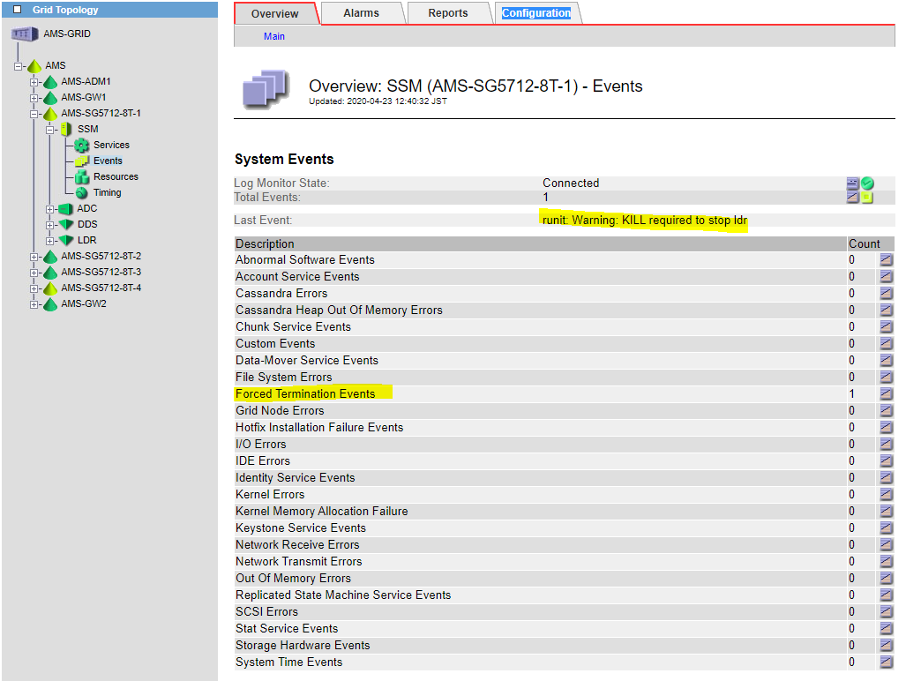Screen dimensions: 906x681
Task: Open chart icon for Kernel Errors row
Action: coord(886,495)
